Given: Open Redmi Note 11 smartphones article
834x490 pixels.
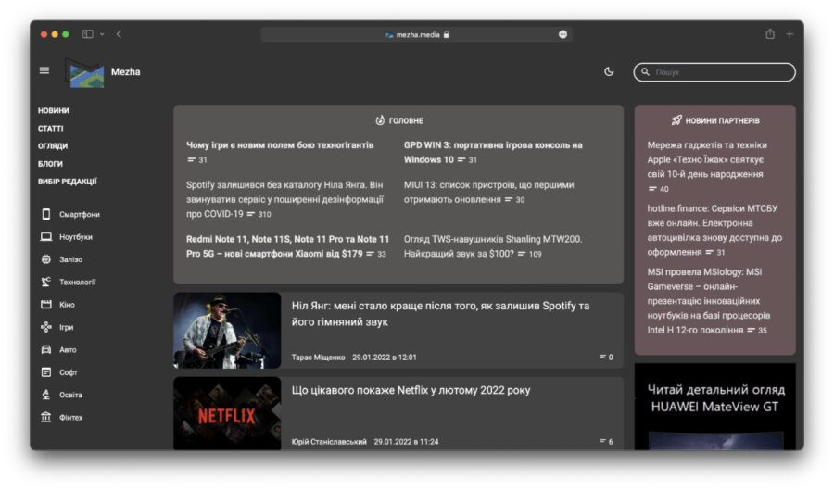Looking at the screenshot, I should [x=288, y=246].
